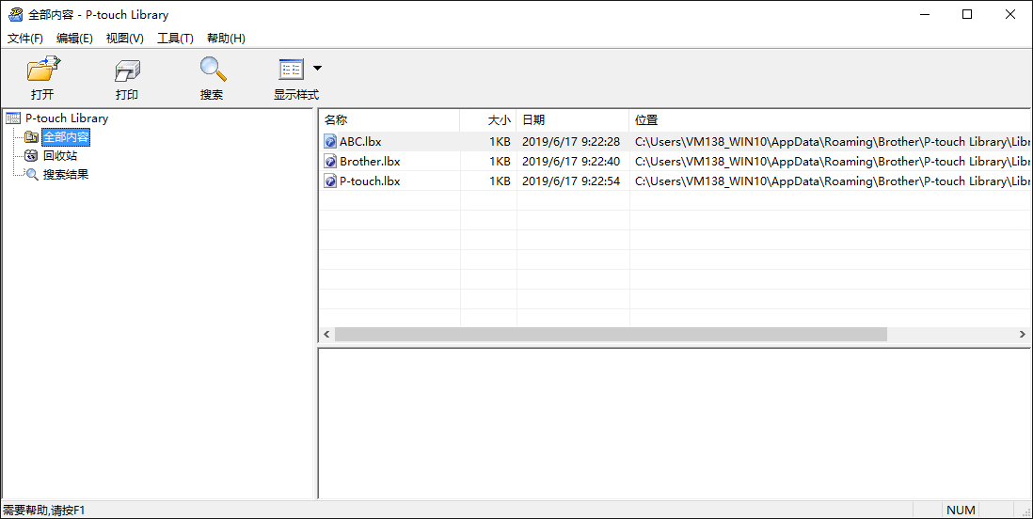Open the 文件(F) menu
The image size is (1033, 519).
25,39
